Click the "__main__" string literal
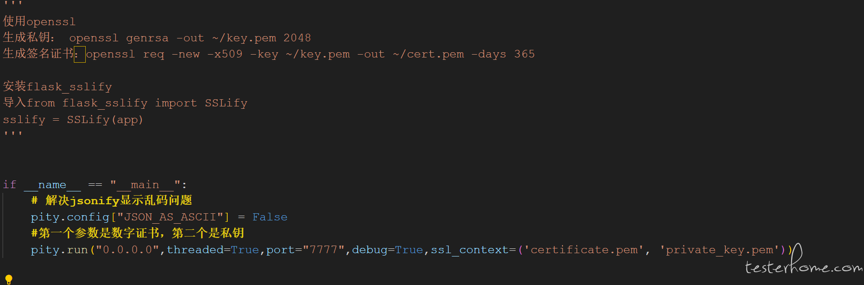This screenshot has height=285, width=864. [x=145, y=185]
